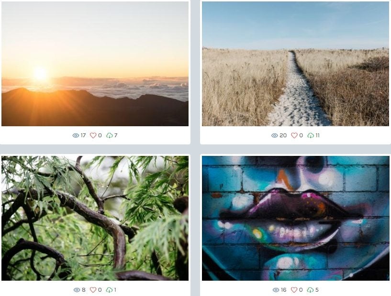Download the tree branches photo via cloud icon
The width and height of the screenshot is (391, 296).
(109, 290)
